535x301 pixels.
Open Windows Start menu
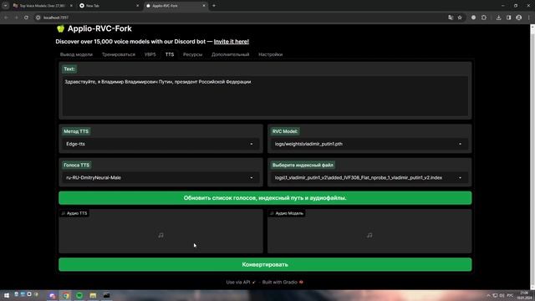[6, 295]
